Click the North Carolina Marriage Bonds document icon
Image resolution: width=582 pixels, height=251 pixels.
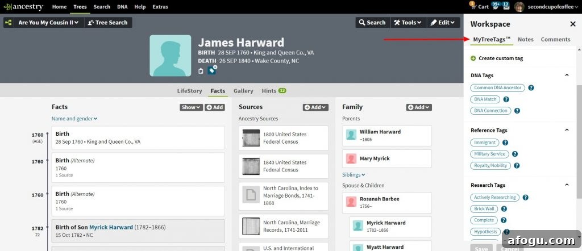pos(251,195)
